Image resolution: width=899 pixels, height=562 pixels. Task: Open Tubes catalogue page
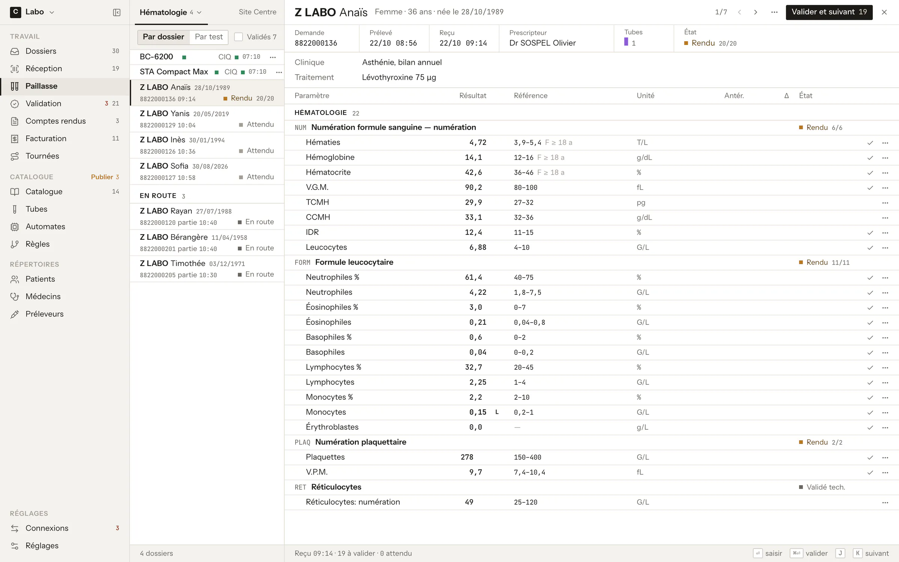pyautogui.click(x=65, y=209)
